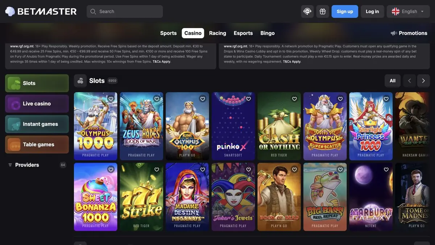435x245 pixels.
Task: Open T&Cs Apply in Free Spins promo
Action: [161, 62]
